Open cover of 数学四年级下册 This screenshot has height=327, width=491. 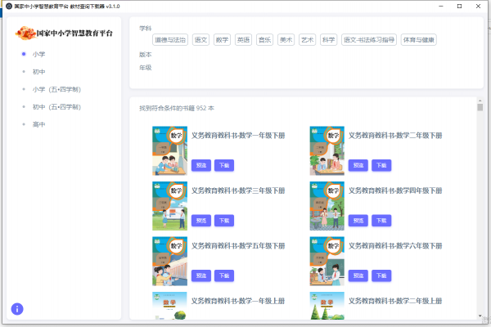pos(327,206)
